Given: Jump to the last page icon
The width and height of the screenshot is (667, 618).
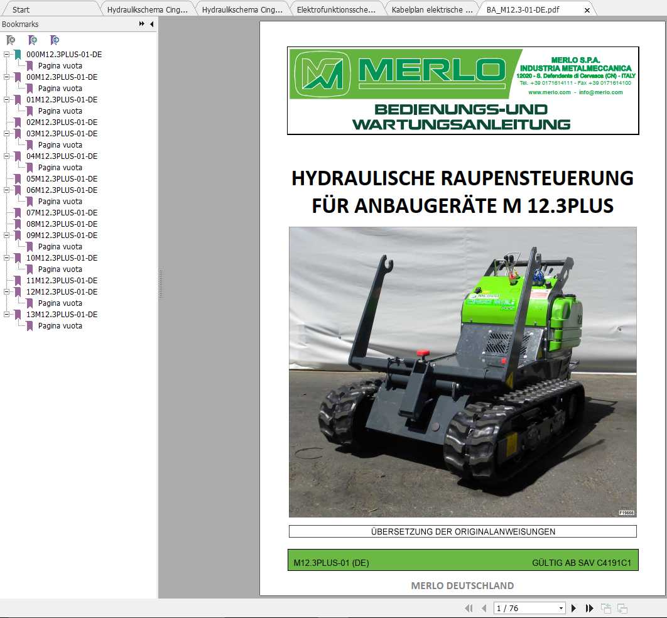Looking at the screenshot, I should [x=589, y=608].
